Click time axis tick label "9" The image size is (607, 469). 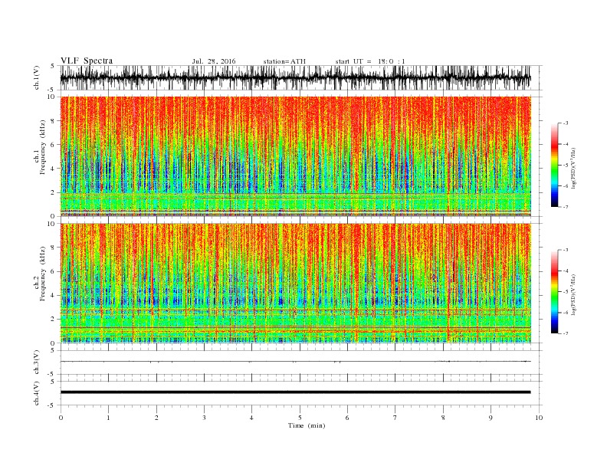[x=491, y=418]
